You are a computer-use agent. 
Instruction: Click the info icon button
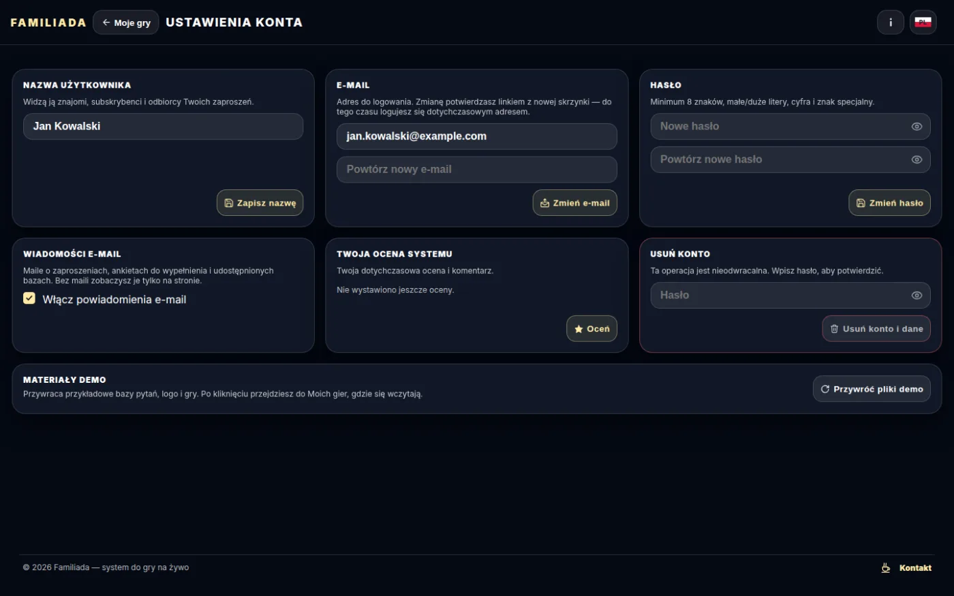[x=890, y=22]
